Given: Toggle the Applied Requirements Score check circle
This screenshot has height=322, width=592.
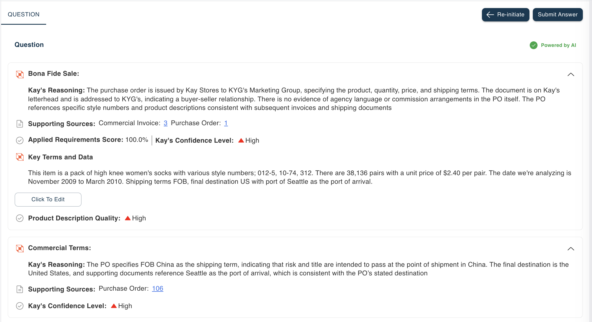Looking at the screenshot, I should pos(20,140).
